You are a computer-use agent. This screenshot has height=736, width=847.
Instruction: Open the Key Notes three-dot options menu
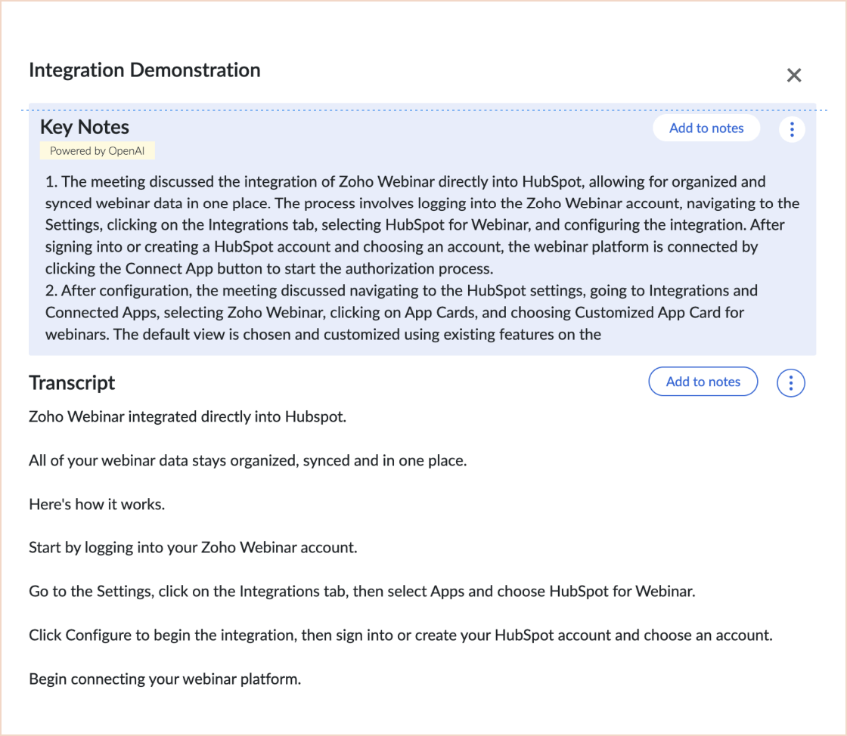pyautogui.click(x=791, y=129)
